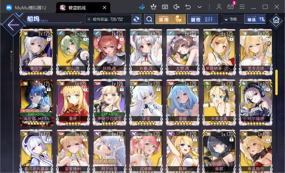
Task: Return to home with the house icon
Action: click(276, 20)
